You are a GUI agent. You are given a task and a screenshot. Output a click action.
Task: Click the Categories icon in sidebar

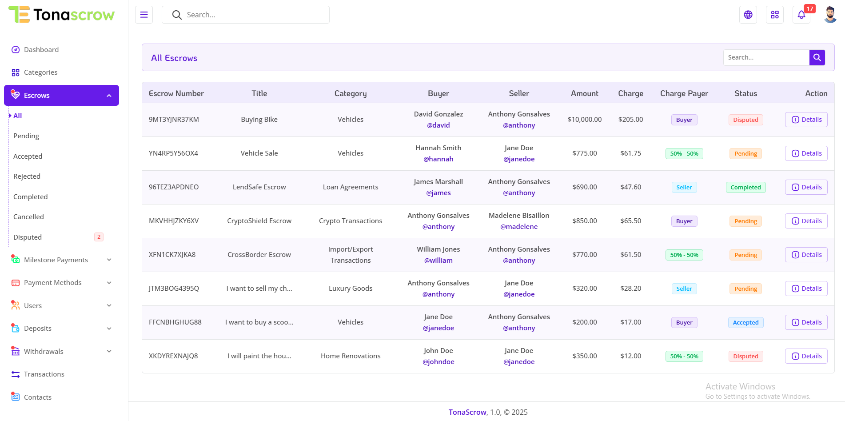pyautogui.click(x=16, y=72)
